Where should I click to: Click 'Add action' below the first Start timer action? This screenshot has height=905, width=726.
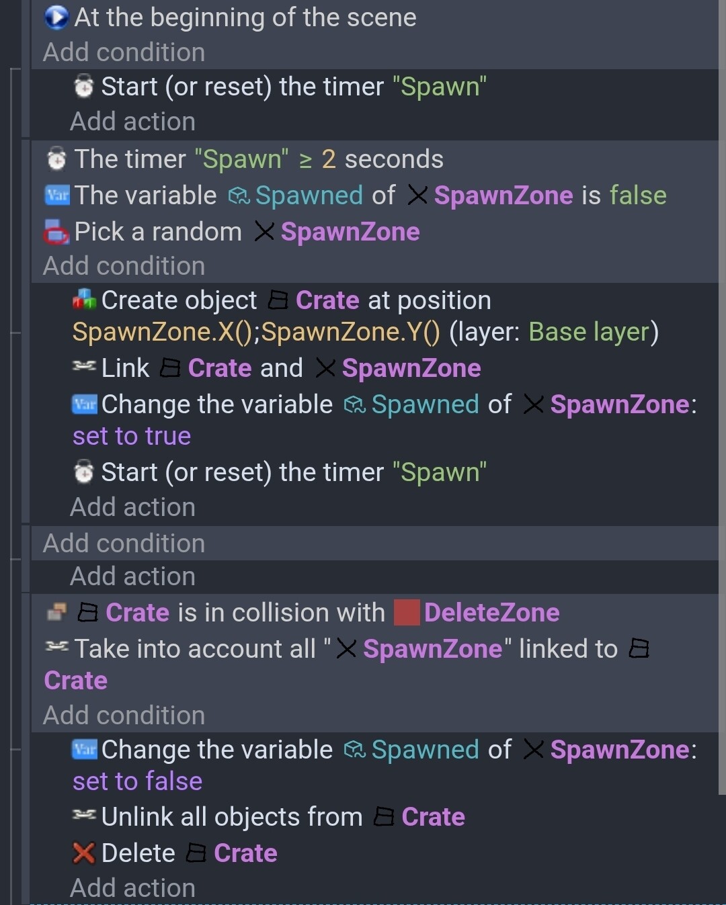(132, 122)
